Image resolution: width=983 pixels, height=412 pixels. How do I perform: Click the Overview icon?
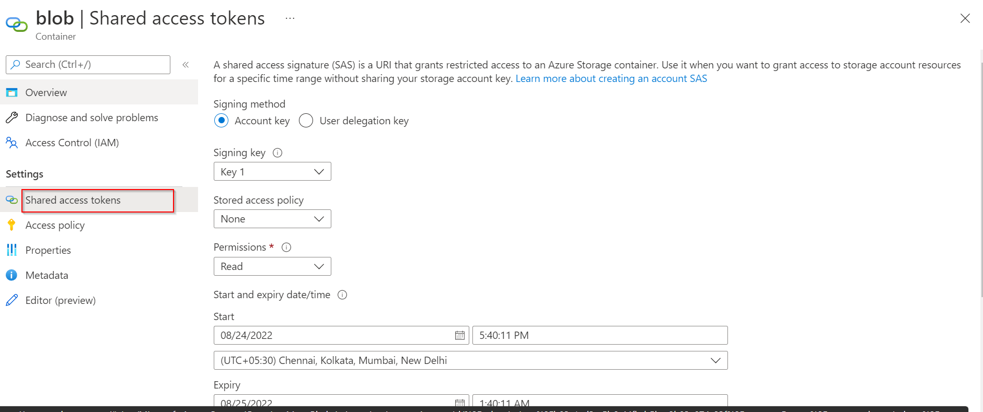click(11, 92)
